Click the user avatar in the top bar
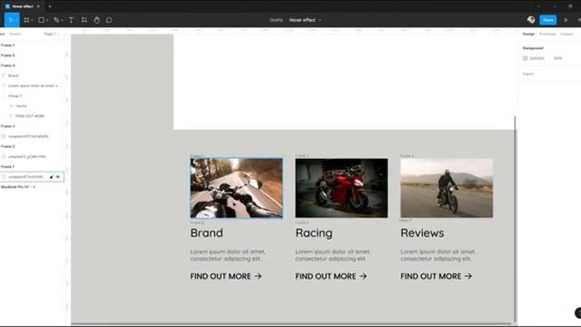Image resolution: width=581 pixels, height=327 pixels. (531, 20)
